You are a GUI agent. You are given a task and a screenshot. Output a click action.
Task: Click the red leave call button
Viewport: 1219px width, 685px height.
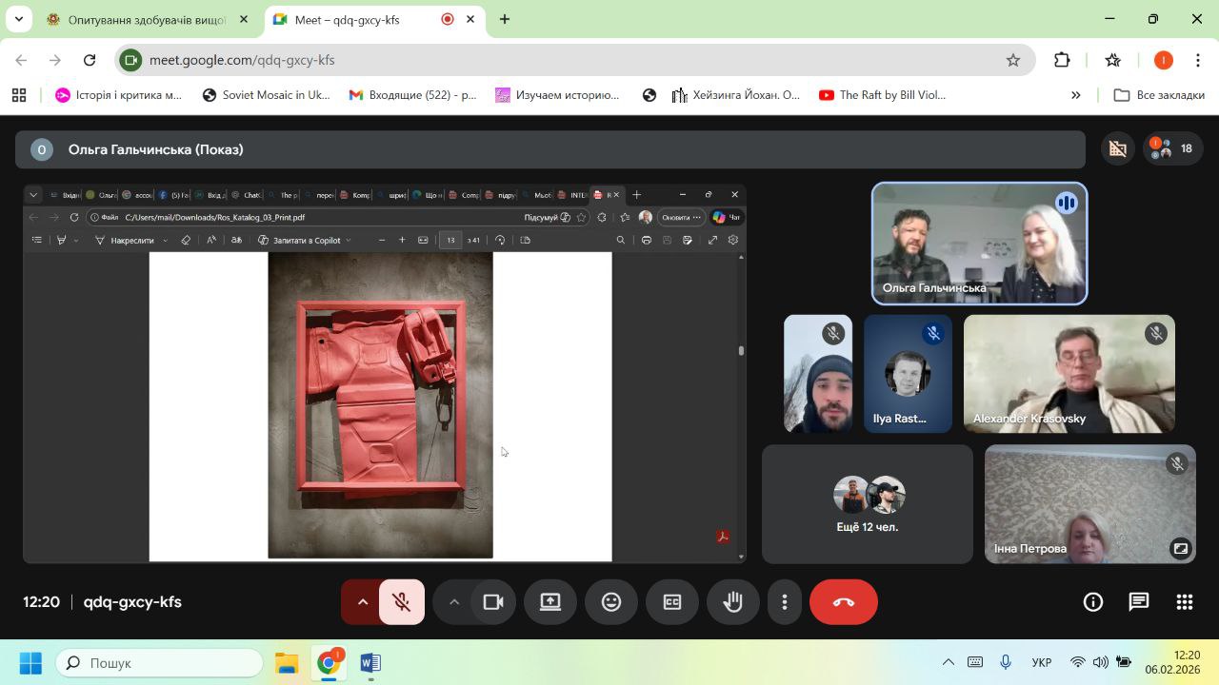[843, 602]
